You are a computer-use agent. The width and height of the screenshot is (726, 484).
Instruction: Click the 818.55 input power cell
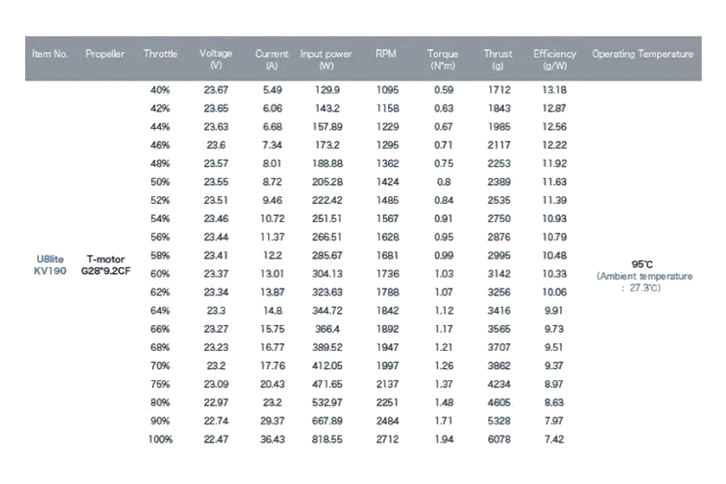click(x=326, y=439)
